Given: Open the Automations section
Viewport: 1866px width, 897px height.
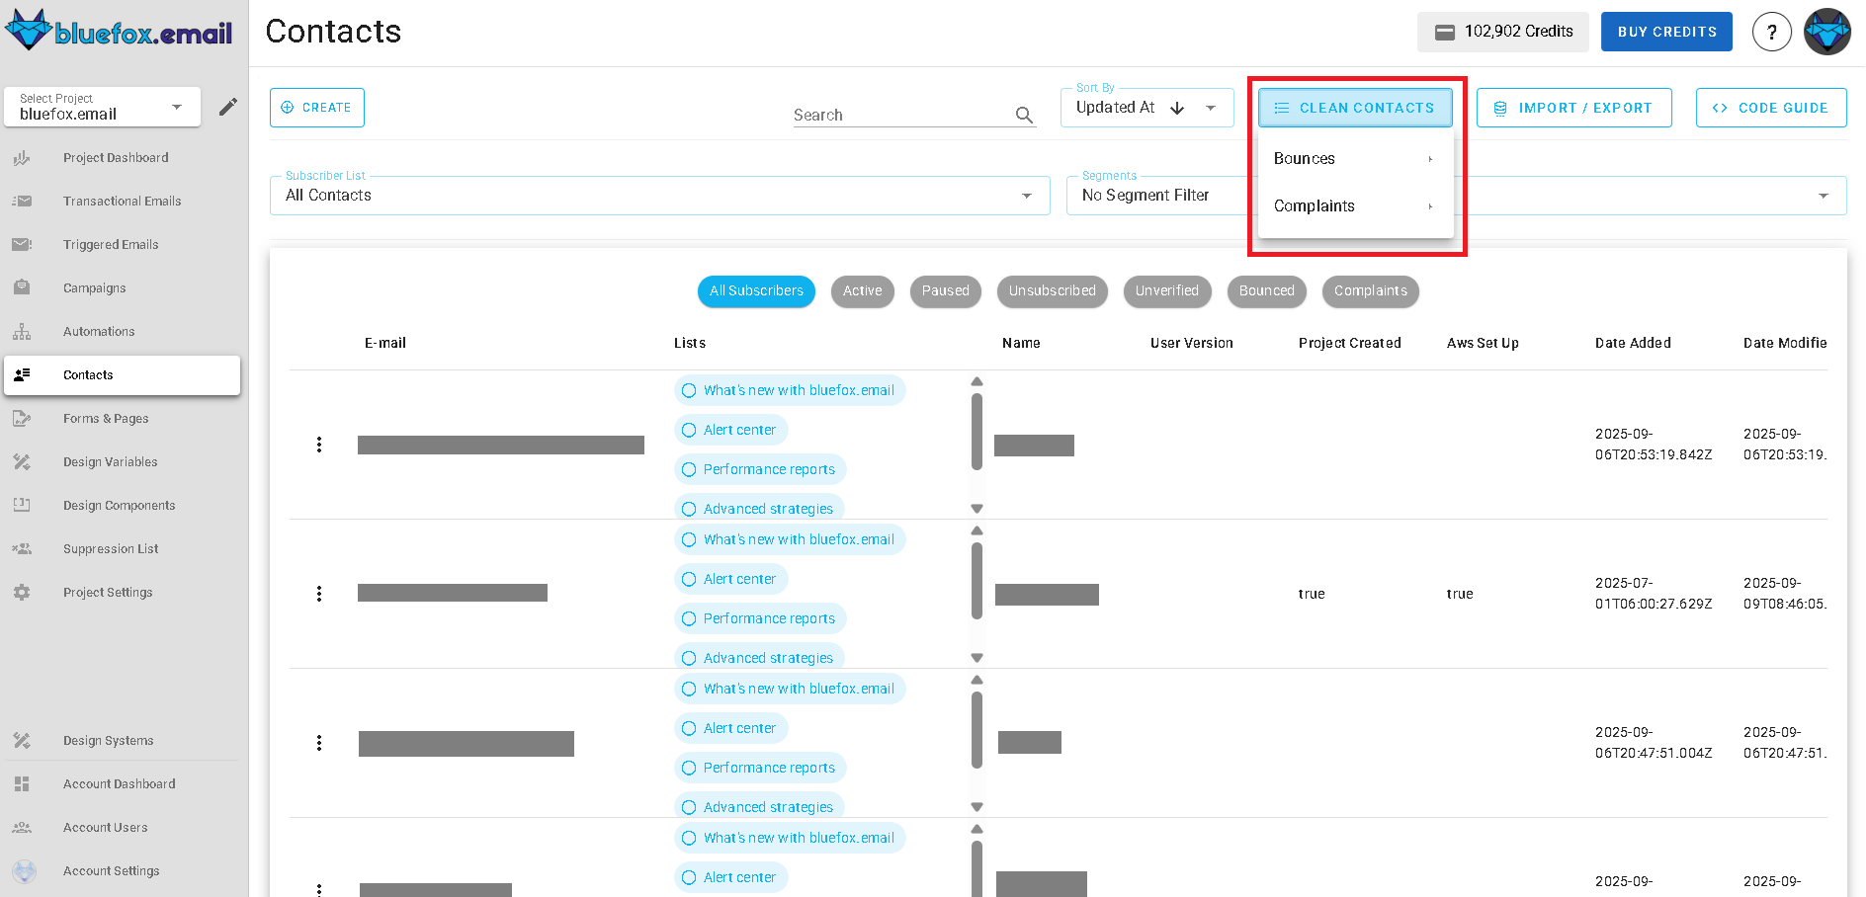Looking at the screenshot, I should coord(99,331).
